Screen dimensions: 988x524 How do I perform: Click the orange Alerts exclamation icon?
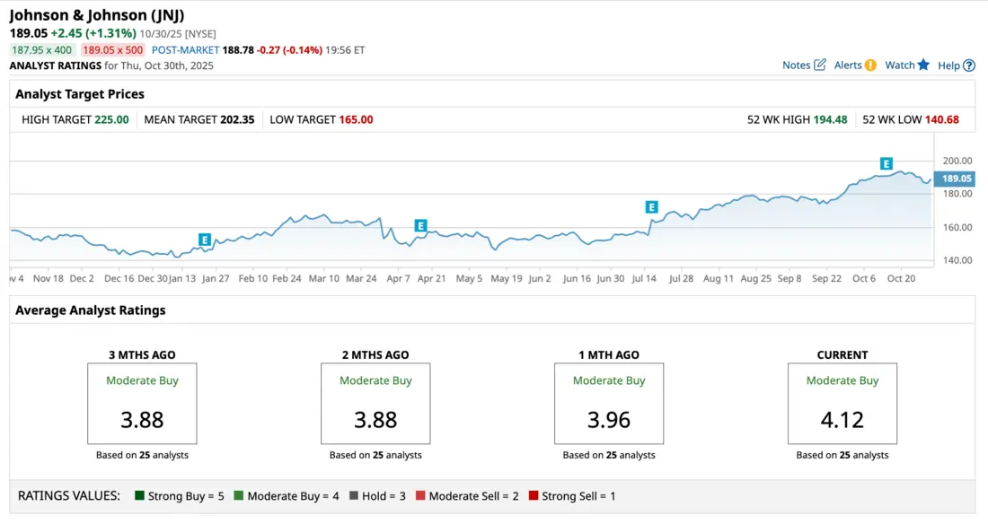[x=869, y=65]
